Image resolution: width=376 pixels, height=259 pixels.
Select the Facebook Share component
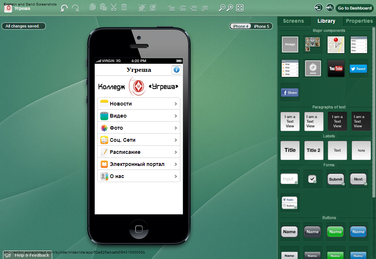(x=290, y=93)
